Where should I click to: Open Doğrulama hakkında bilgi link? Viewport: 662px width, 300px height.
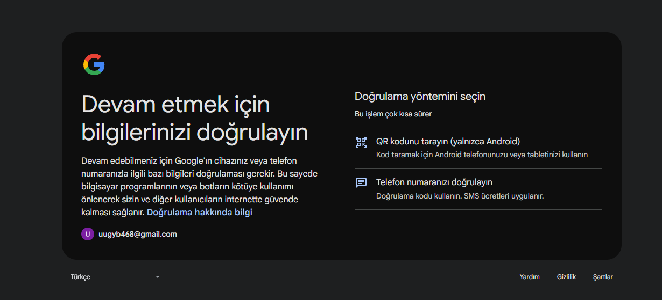click(200, 212)
